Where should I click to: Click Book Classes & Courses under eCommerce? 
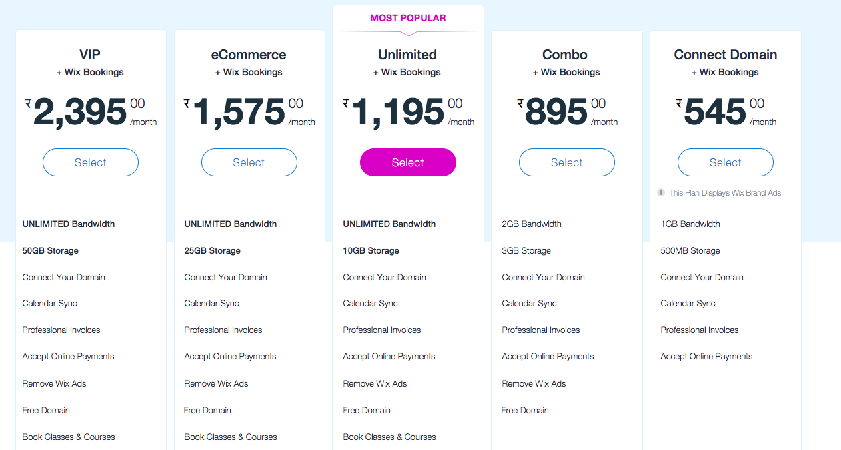231,437
